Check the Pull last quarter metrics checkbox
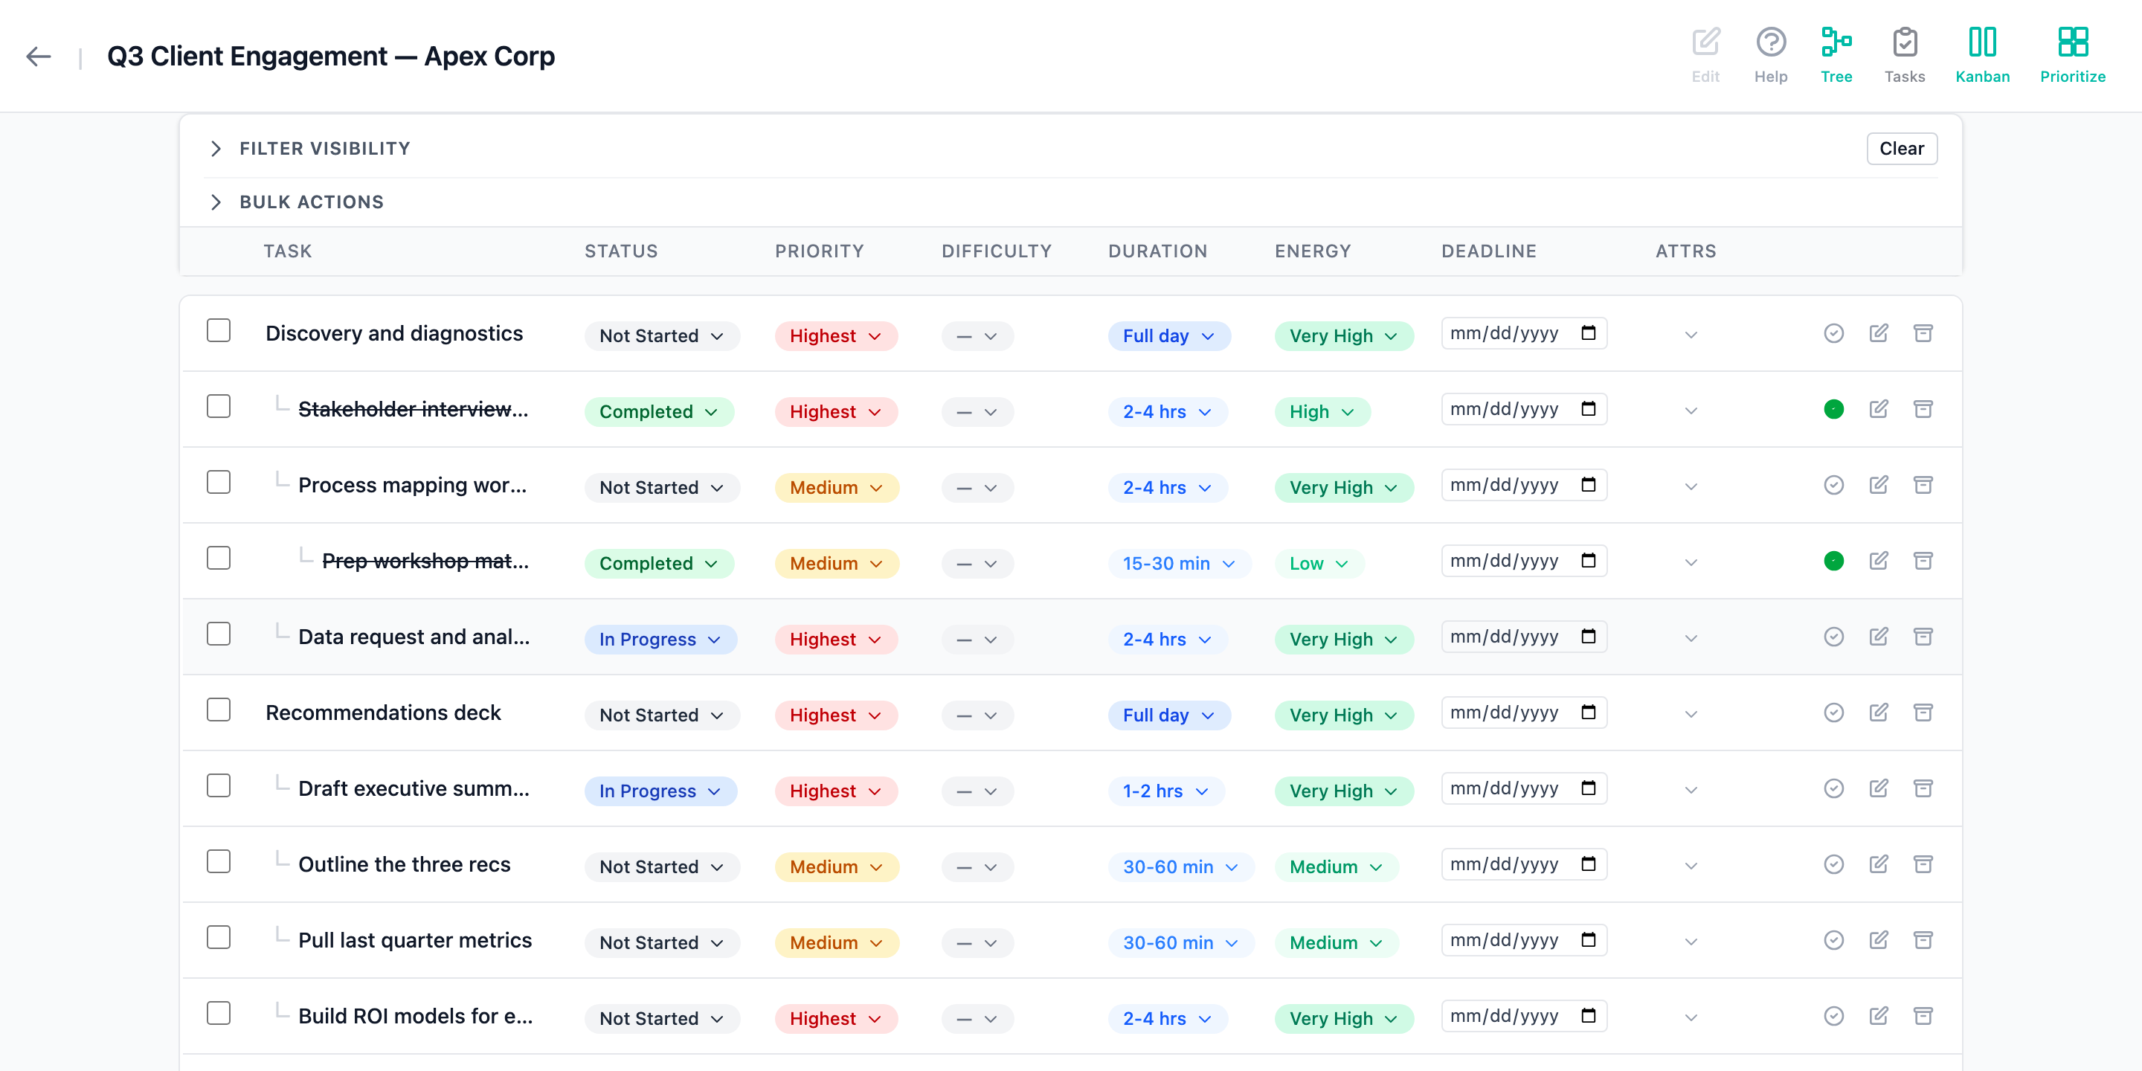Viewport: 2142px width, 1071px height. click(x=219, y=937)
